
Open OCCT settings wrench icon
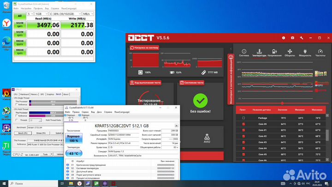(x=302, y=38)
